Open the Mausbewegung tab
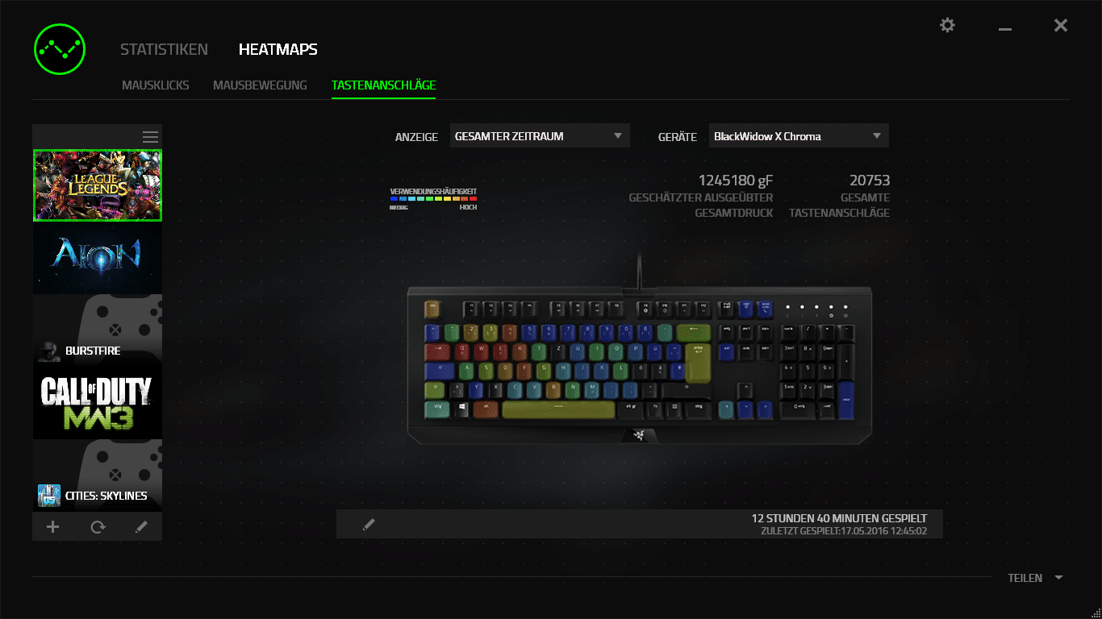 pos(260,85)
